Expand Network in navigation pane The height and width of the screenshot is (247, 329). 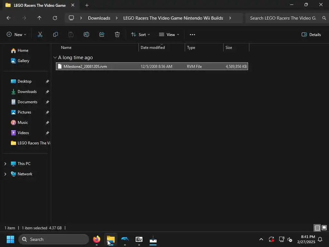[5, 174]
